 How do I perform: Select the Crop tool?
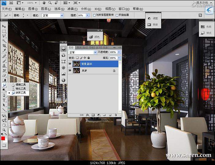4,46
